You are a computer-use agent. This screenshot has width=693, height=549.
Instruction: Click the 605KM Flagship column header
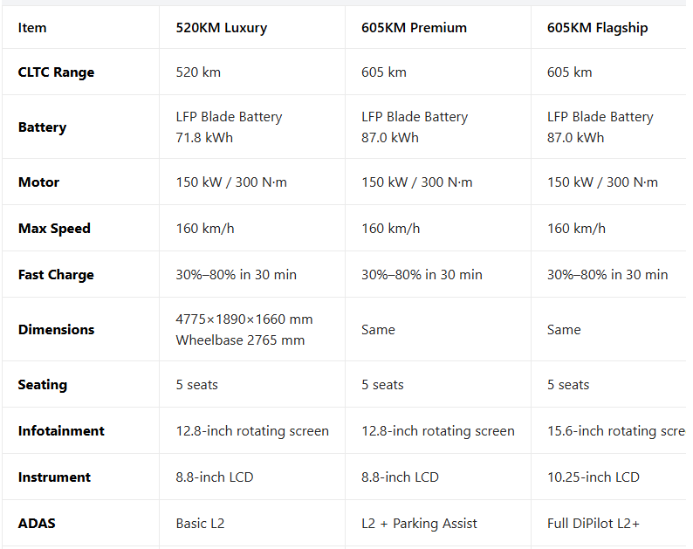(597, 28)
